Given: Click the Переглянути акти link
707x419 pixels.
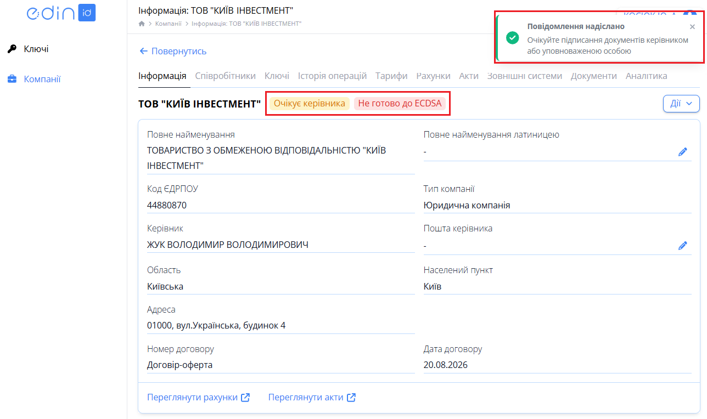Looking at the screenshot, I should click(312, 398).
